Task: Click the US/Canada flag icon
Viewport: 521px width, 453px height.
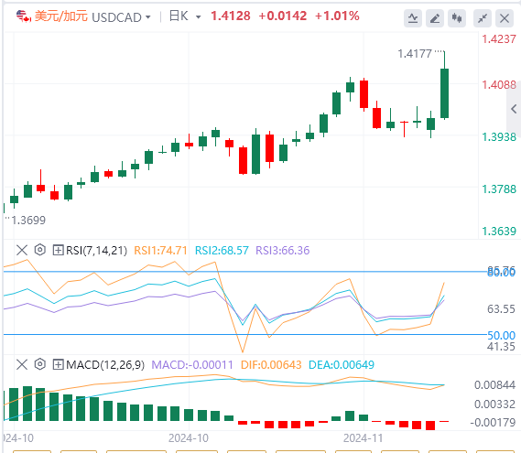Action: (x=24, y=16)
